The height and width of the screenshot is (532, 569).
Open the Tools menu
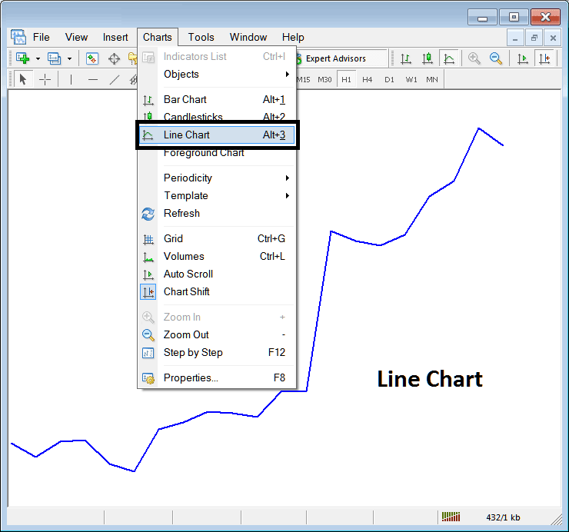[x=201, y=37]
